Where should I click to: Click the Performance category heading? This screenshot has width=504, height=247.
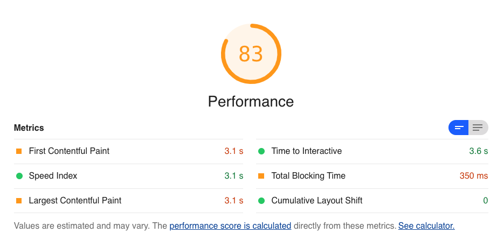251,101
